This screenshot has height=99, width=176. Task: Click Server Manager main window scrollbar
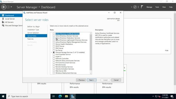(175, 50)
